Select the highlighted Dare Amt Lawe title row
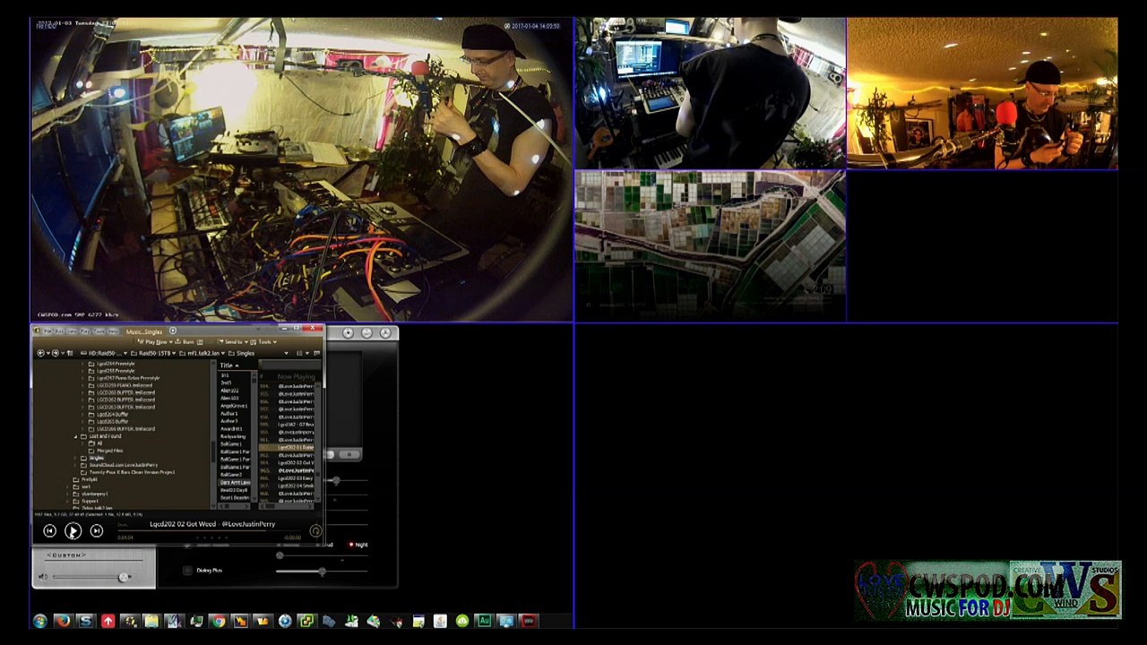The height and width of the screenshot is (645, 1147). (x=235, y=483)
